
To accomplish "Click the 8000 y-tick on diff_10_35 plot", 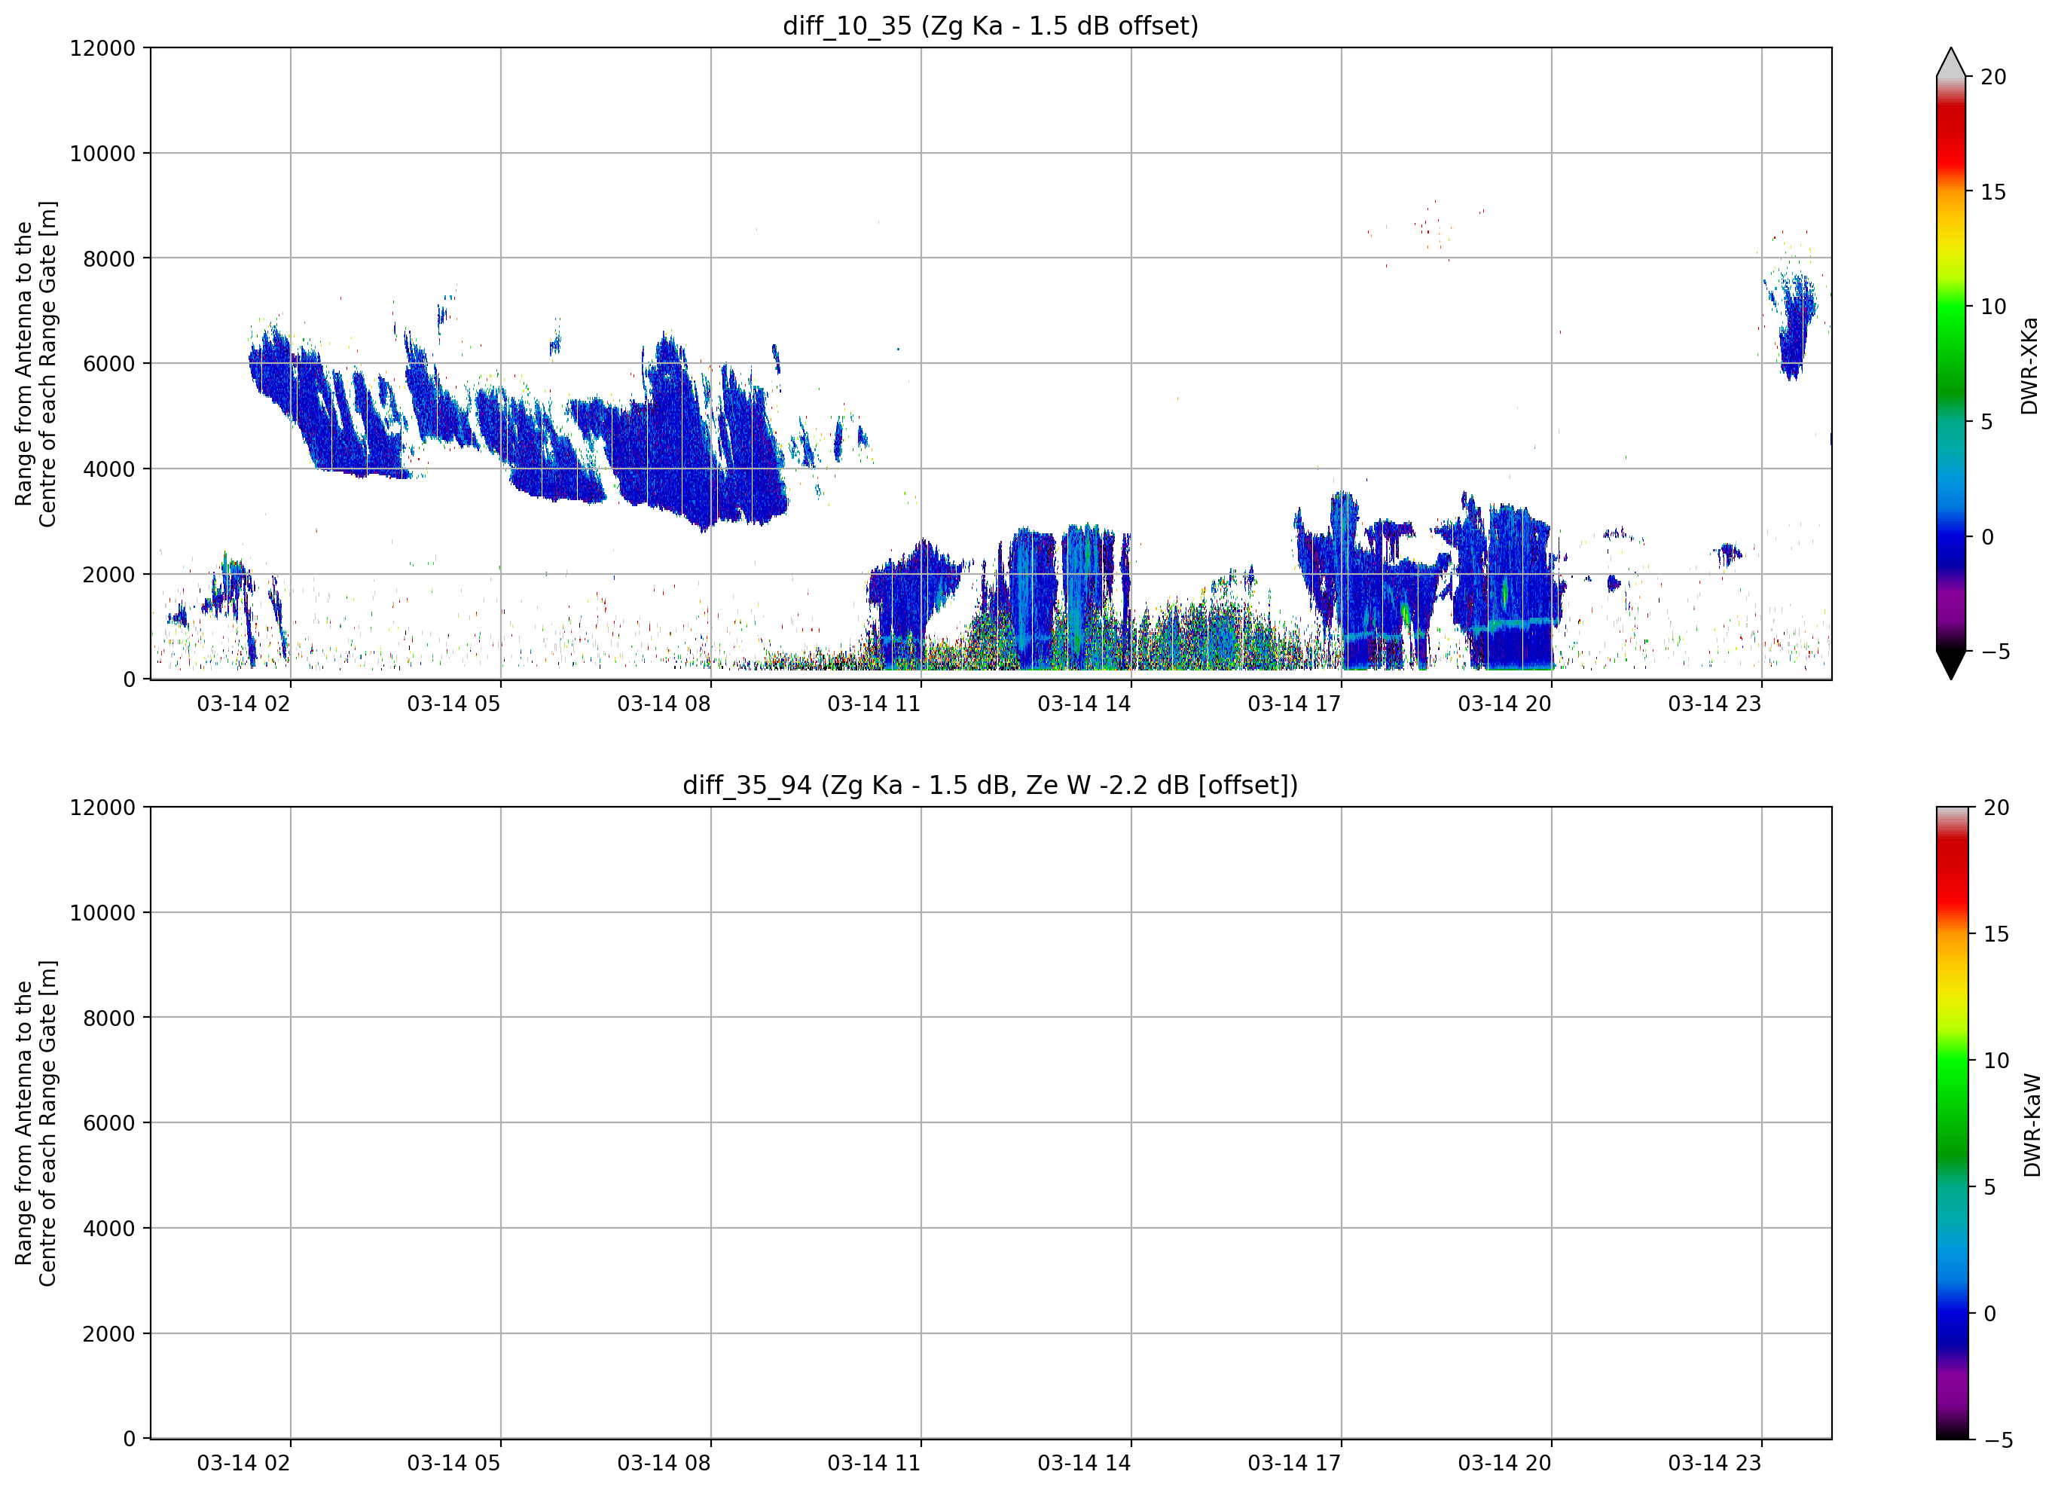I will coord(109,258).
